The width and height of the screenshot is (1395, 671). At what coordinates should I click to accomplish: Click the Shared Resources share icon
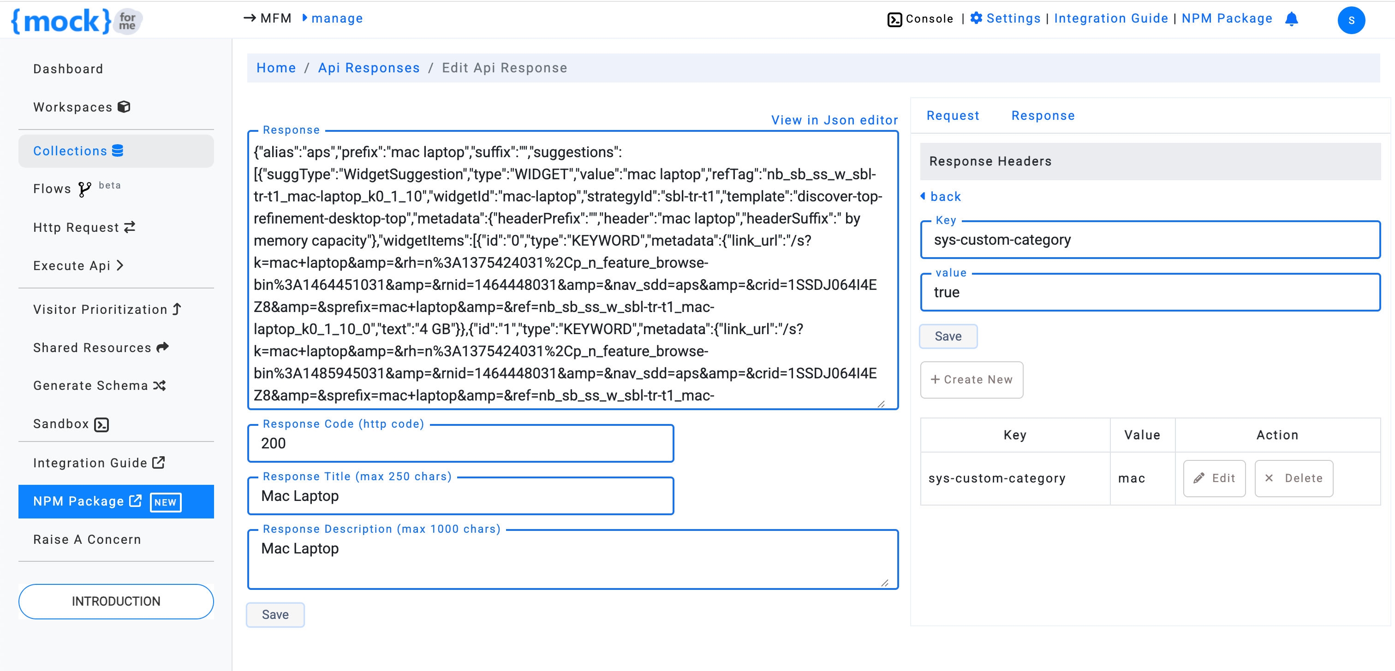[x=163, y=347]
